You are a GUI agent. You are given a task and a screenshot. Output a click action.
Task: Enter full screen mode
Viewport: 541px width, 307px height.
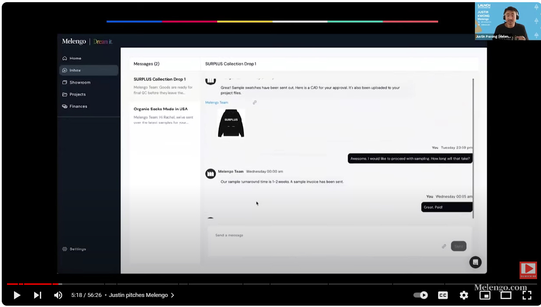coord(527,295)
